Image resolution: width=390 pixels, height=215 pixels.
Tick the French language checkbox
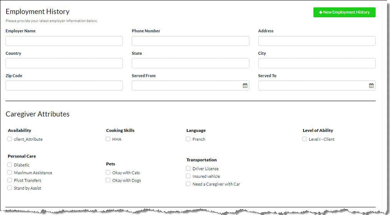click(188, 139)
